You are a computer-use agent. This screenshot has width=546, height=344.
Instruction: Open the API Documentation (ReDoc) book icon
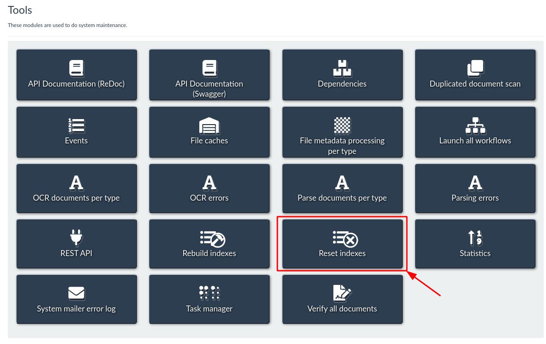76,68
